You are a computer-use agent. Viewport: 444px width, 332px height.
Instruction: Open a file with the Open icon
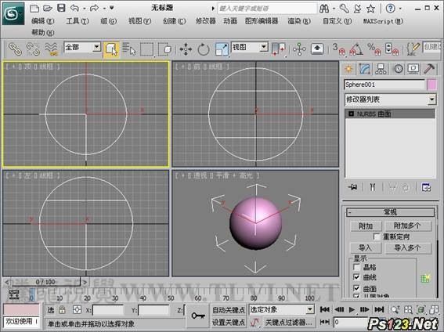[48, 8]
